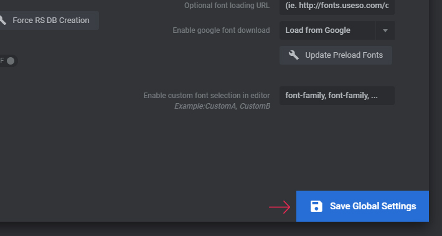Click the wrench icon beside Update Preload Fonts
The image size is (442, 236).
[293, 55]
